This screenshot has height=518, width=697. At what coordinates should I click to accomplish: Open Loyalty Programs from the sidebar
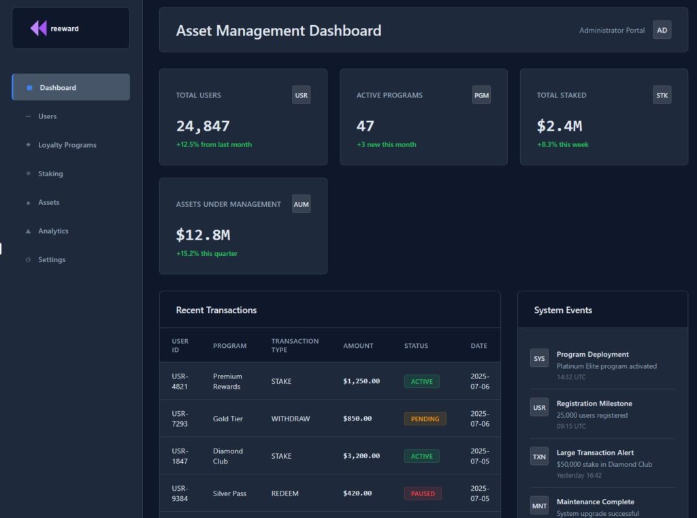71,145
